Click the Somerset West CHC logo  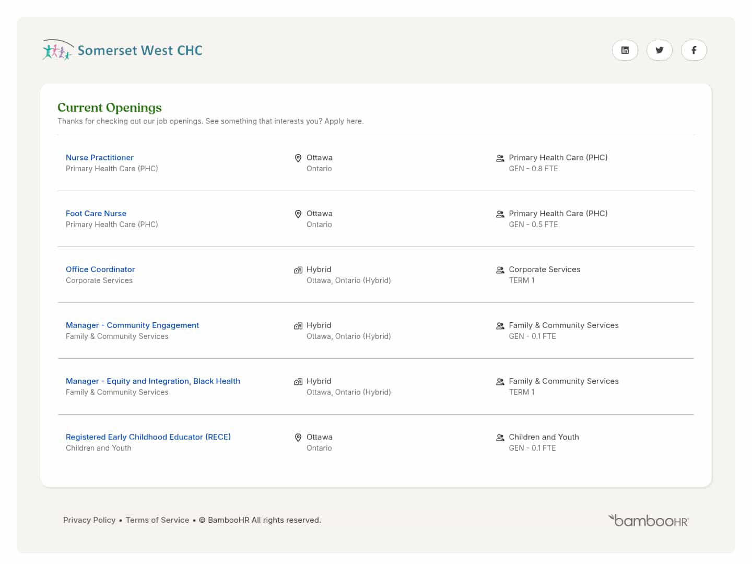click(123, 50)
